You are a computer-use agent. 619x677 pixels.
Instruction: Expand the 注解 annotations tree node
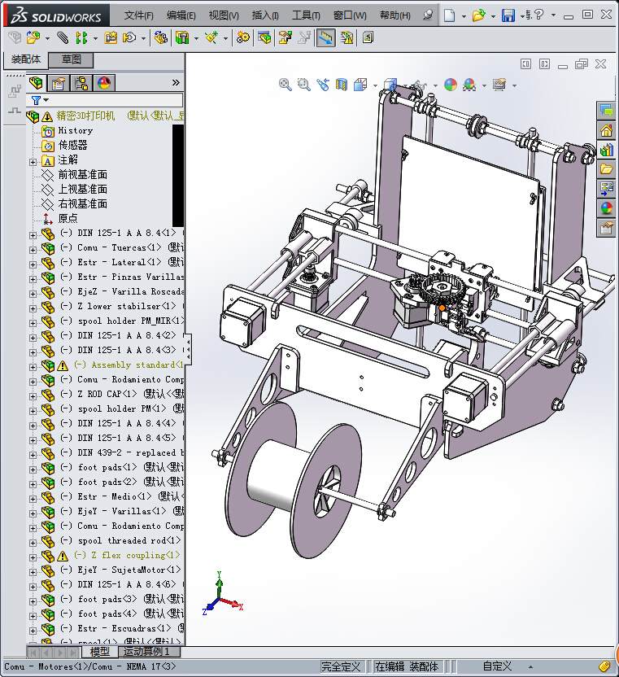pyautogui.click(x=33, y=160)
